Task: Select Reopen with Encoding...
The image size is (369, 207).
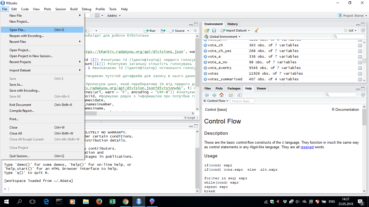Action: (x=42, y=36)
